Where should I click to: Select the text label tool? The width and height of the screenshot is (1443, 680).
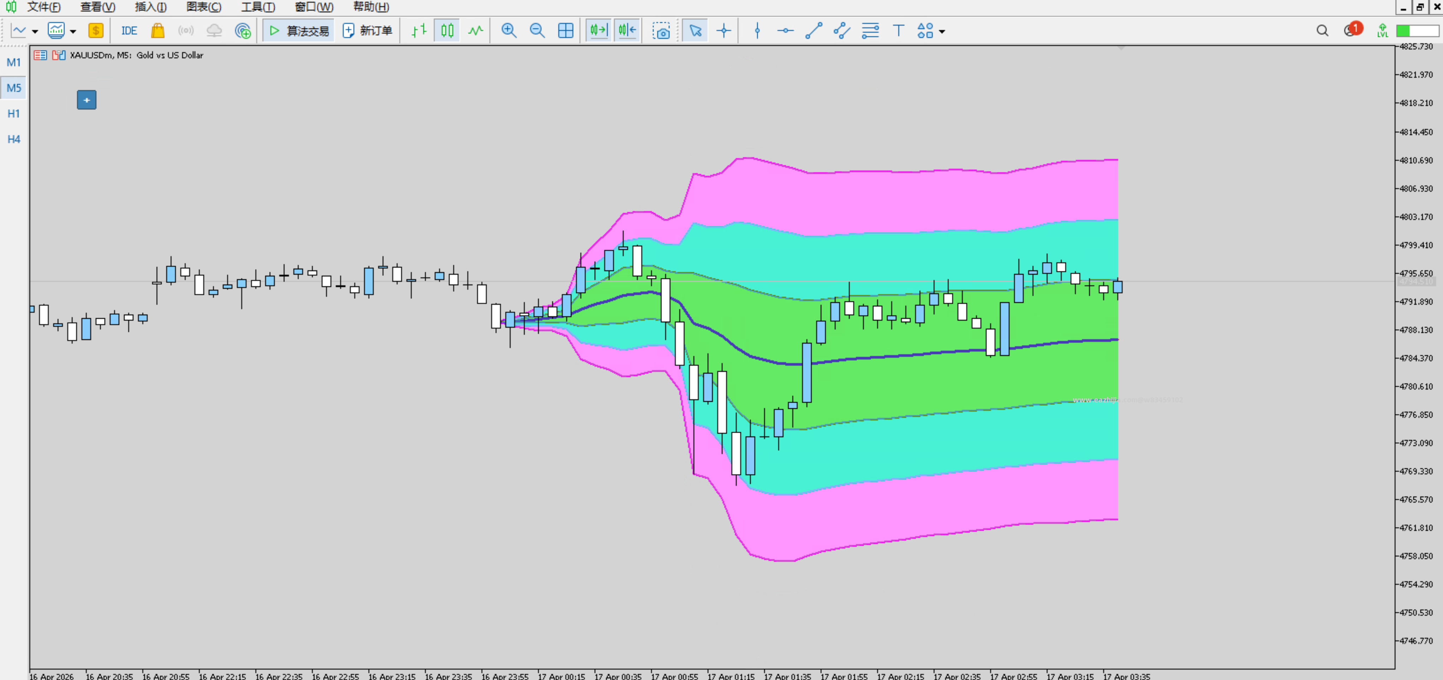[x=899, y=31]
